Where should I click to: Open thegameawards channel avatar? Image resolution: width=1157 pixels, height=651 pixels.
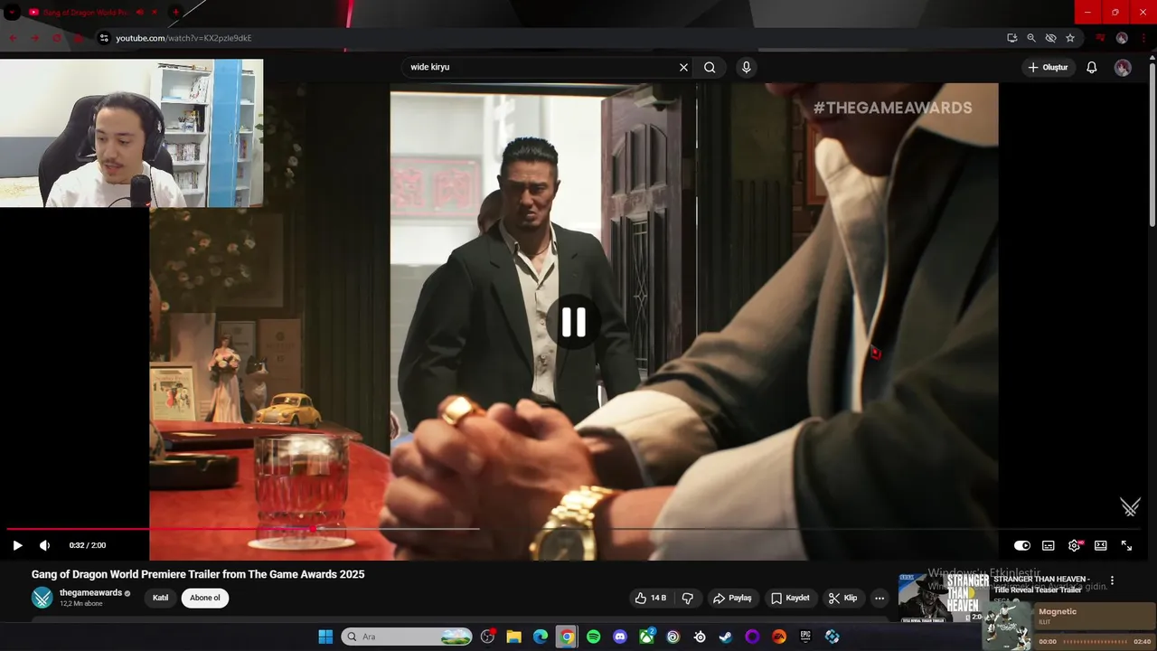42,598
